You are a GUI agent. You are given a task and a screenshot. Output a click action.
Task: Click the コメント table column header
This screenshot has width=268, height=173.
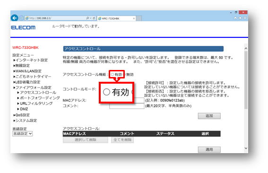coord(127,134)
